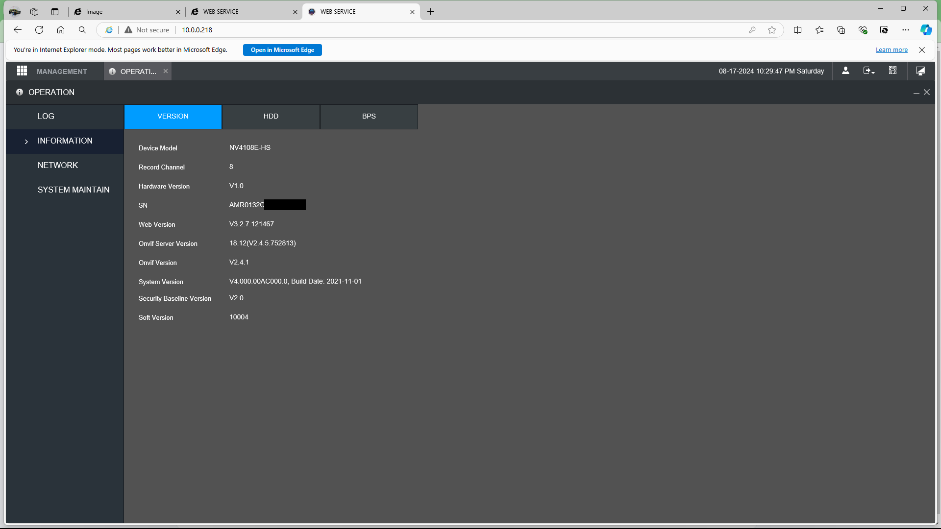Switch to the VERSION tab

(x=173, y=117)
